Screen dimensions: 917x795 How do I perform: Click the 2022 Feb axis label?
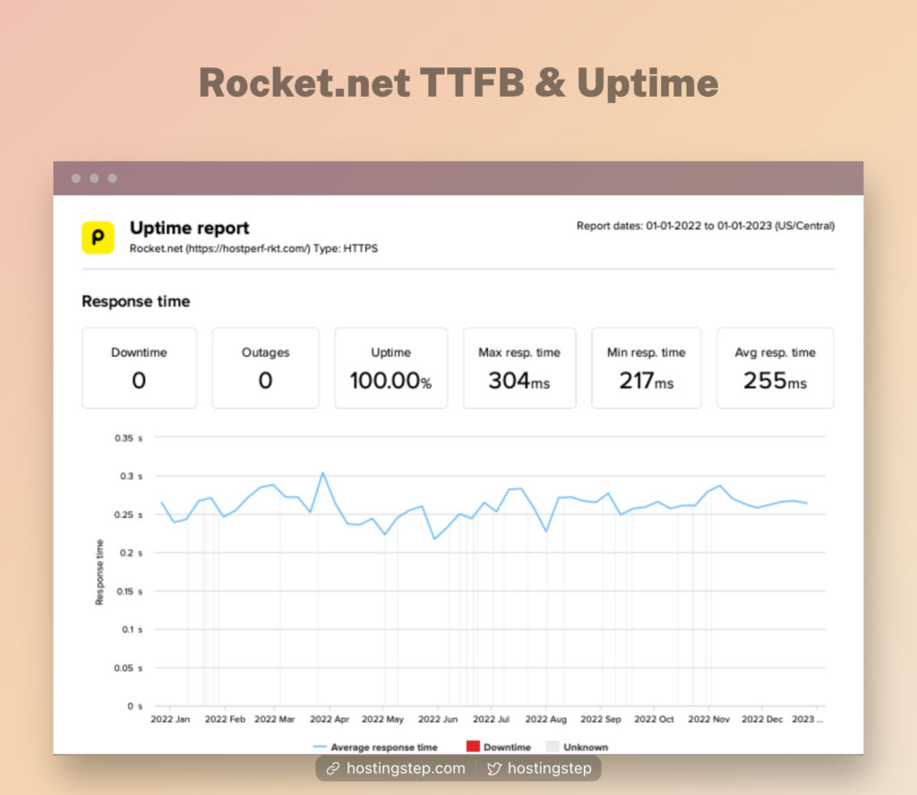[x=225, y=719]
